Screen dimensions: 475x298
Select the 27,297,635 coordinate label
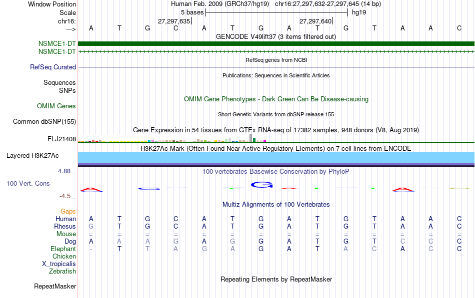pyautogui.click(x=174, y=21)
